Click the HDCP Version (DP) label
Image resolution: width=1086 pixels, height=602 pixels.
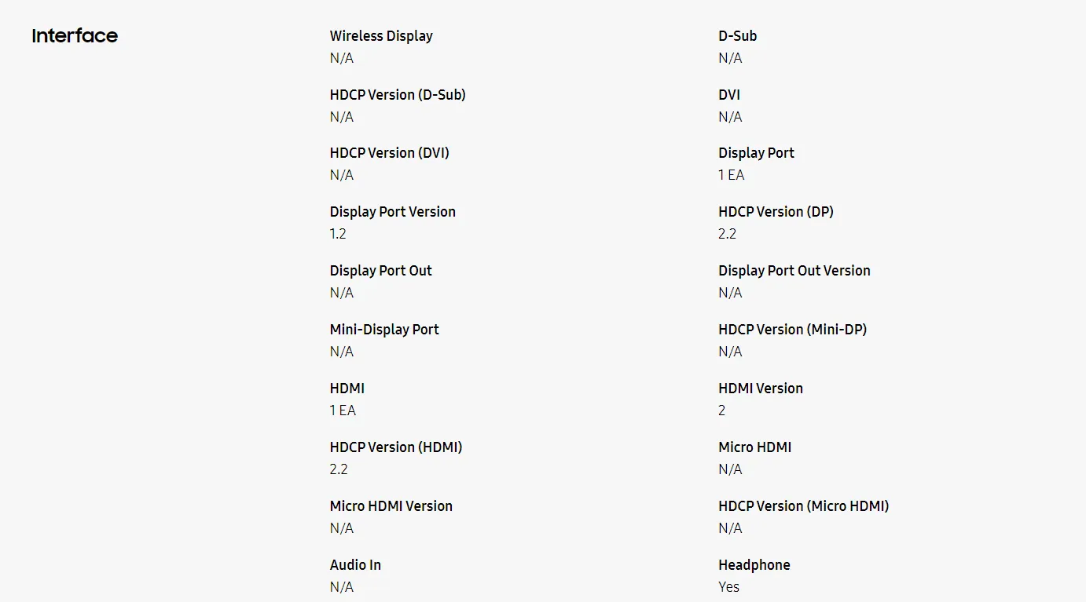pyautogui.click(x=776, y=212)
